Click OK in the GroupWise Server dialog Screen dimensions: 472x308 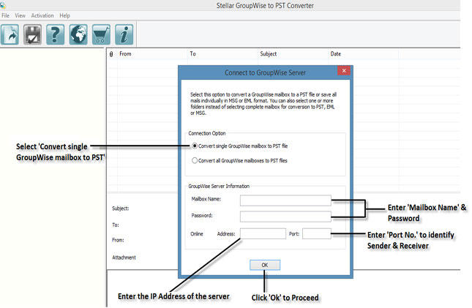click(x=265, y=265)
